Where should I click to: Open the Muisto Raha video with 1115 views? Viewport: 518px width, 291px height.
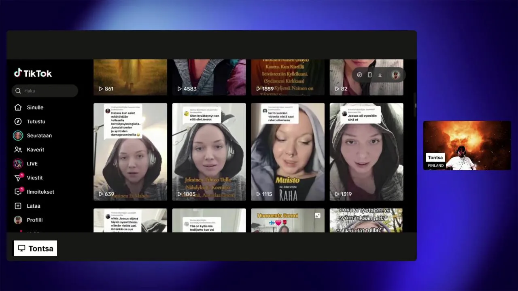[x=288, y=152]
